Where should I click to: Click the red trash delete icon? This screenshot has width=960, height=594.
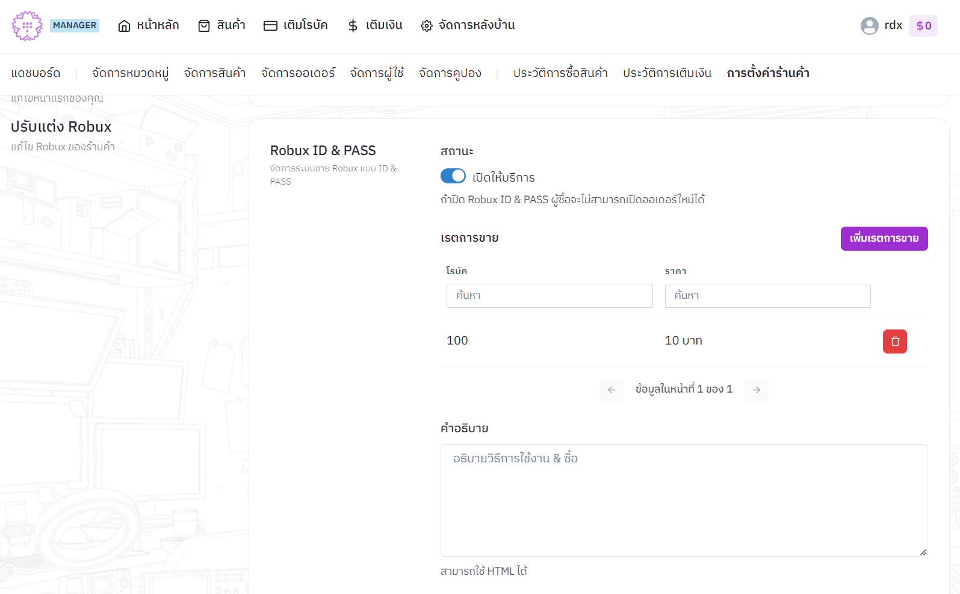894,341
